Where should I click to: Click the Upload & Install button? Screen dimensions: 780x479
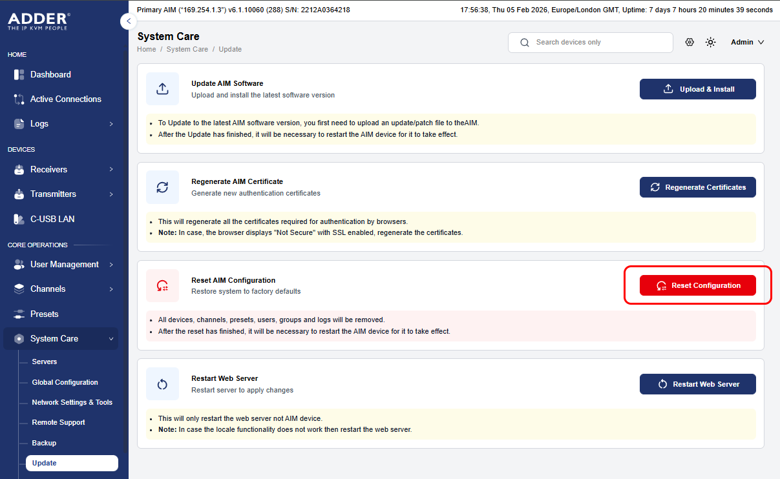698,89
